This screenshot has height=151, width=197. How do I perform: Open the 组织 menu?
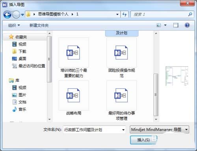click(x=14, y=25)
